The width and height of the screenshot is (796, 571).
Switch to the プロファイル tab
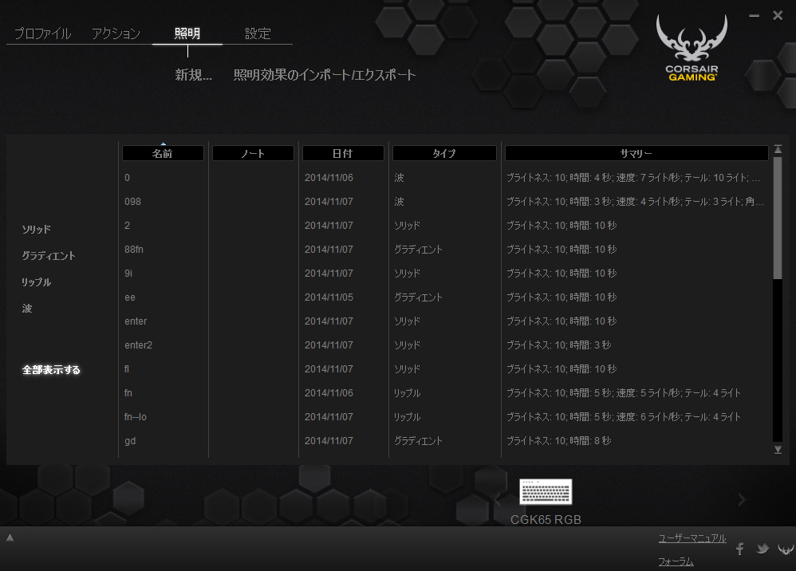[x=42, y=33]
